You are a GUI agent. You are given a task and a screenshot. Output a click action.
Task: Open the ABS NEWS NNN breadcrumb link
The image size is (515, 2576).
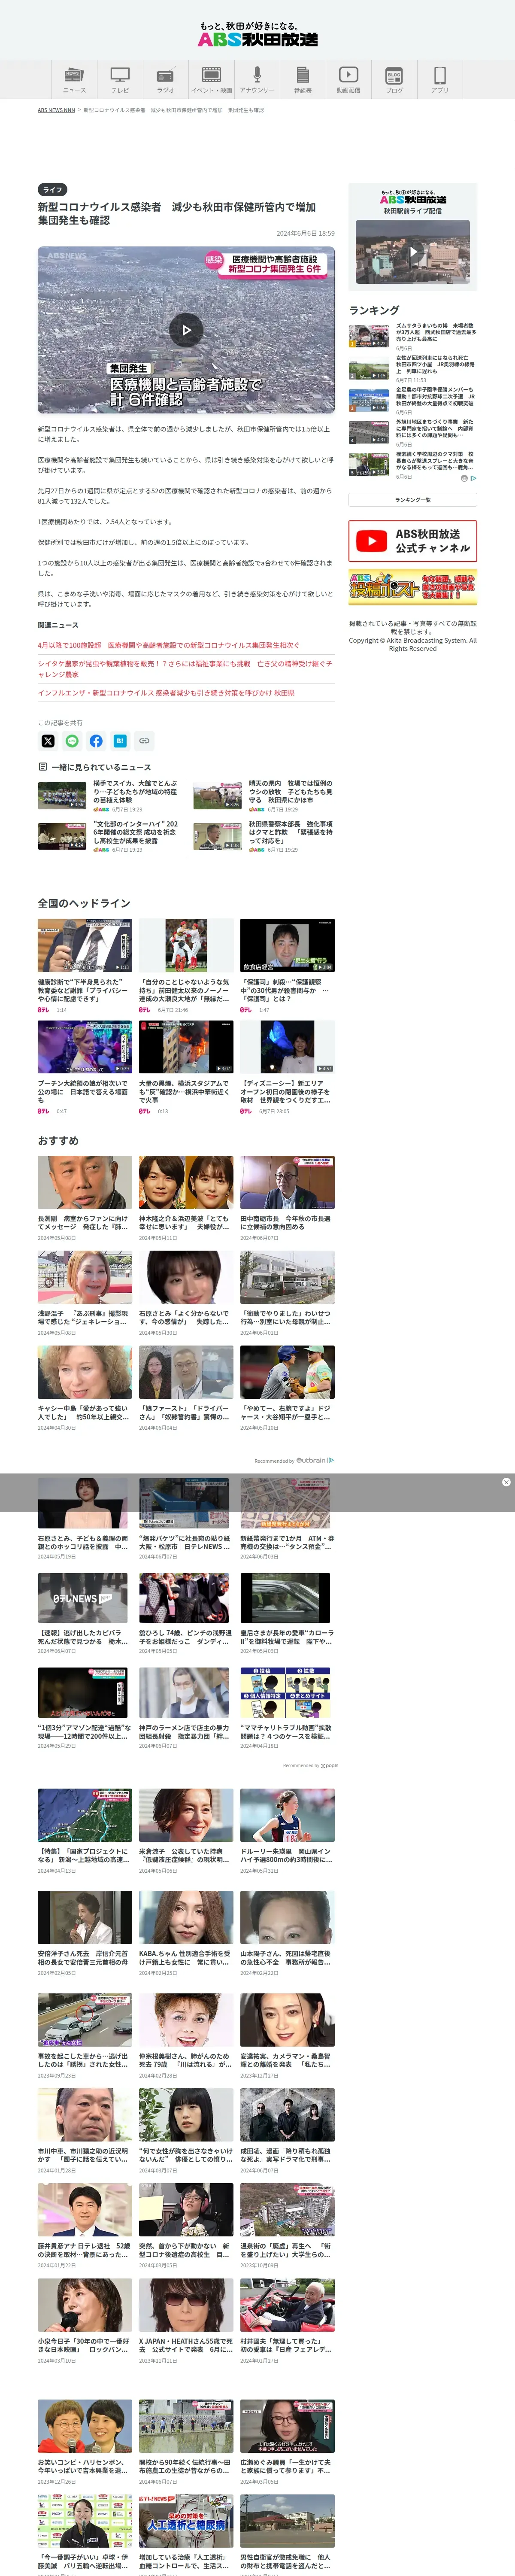click(56, 110)
